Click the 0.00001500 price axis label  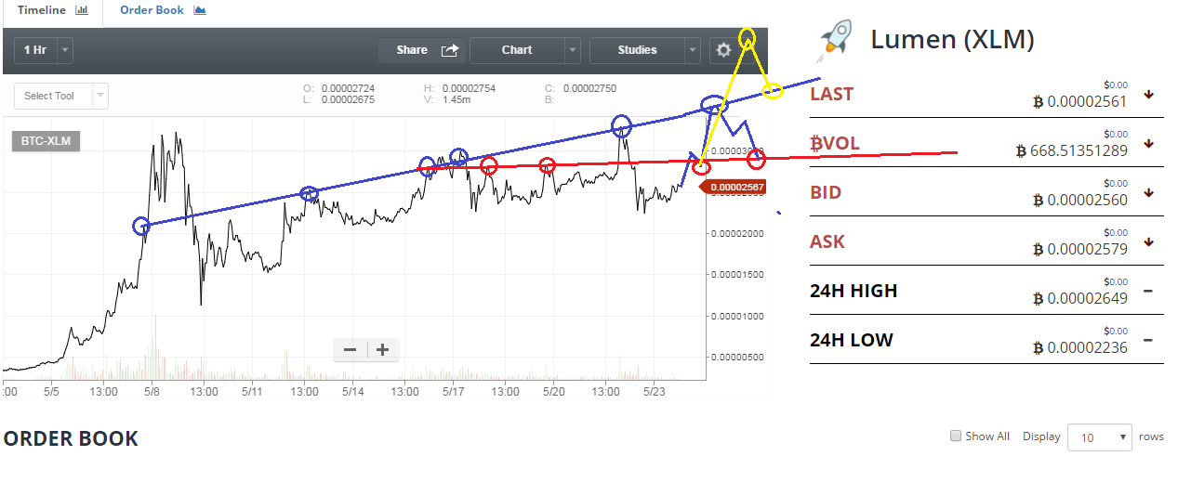coord(736,275)
